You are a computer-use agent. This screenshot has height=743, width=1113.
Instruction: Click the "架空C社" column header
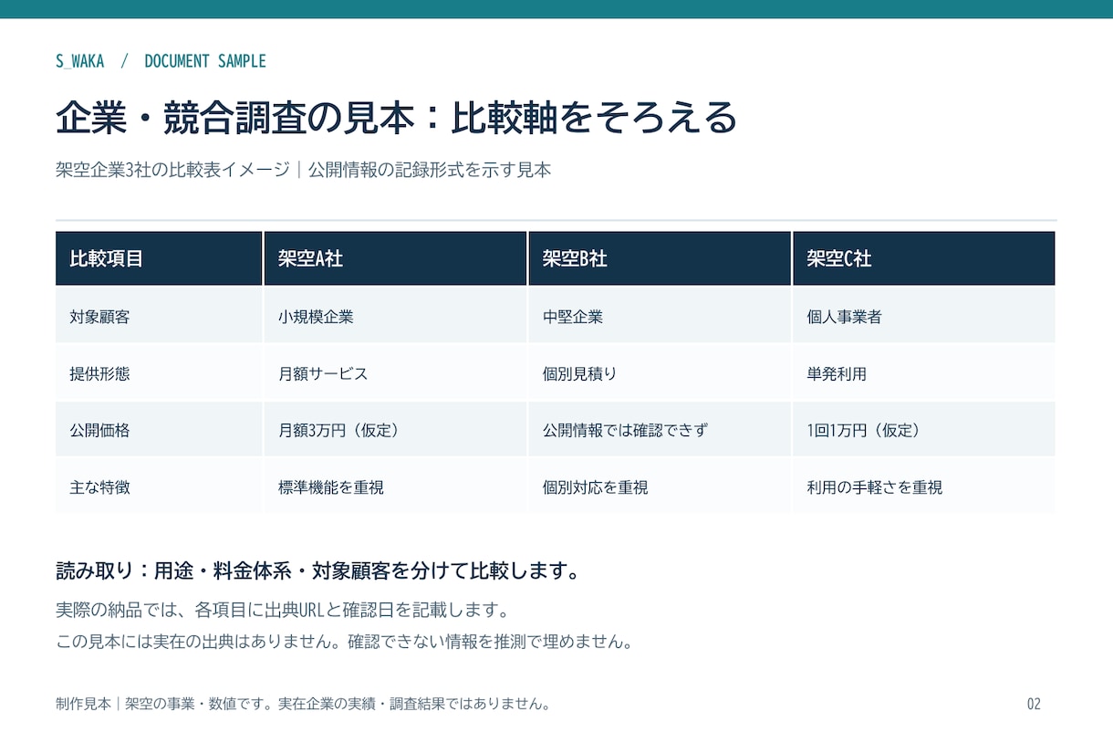(x=923, y=258)
